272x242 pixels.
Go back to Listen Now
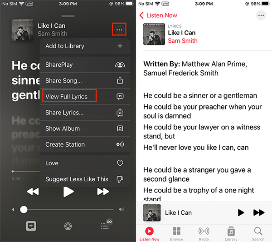coord(158,15)
